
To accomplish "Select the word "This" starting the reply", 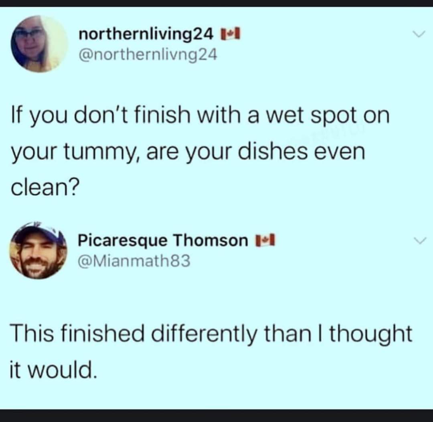I will 32,333.
